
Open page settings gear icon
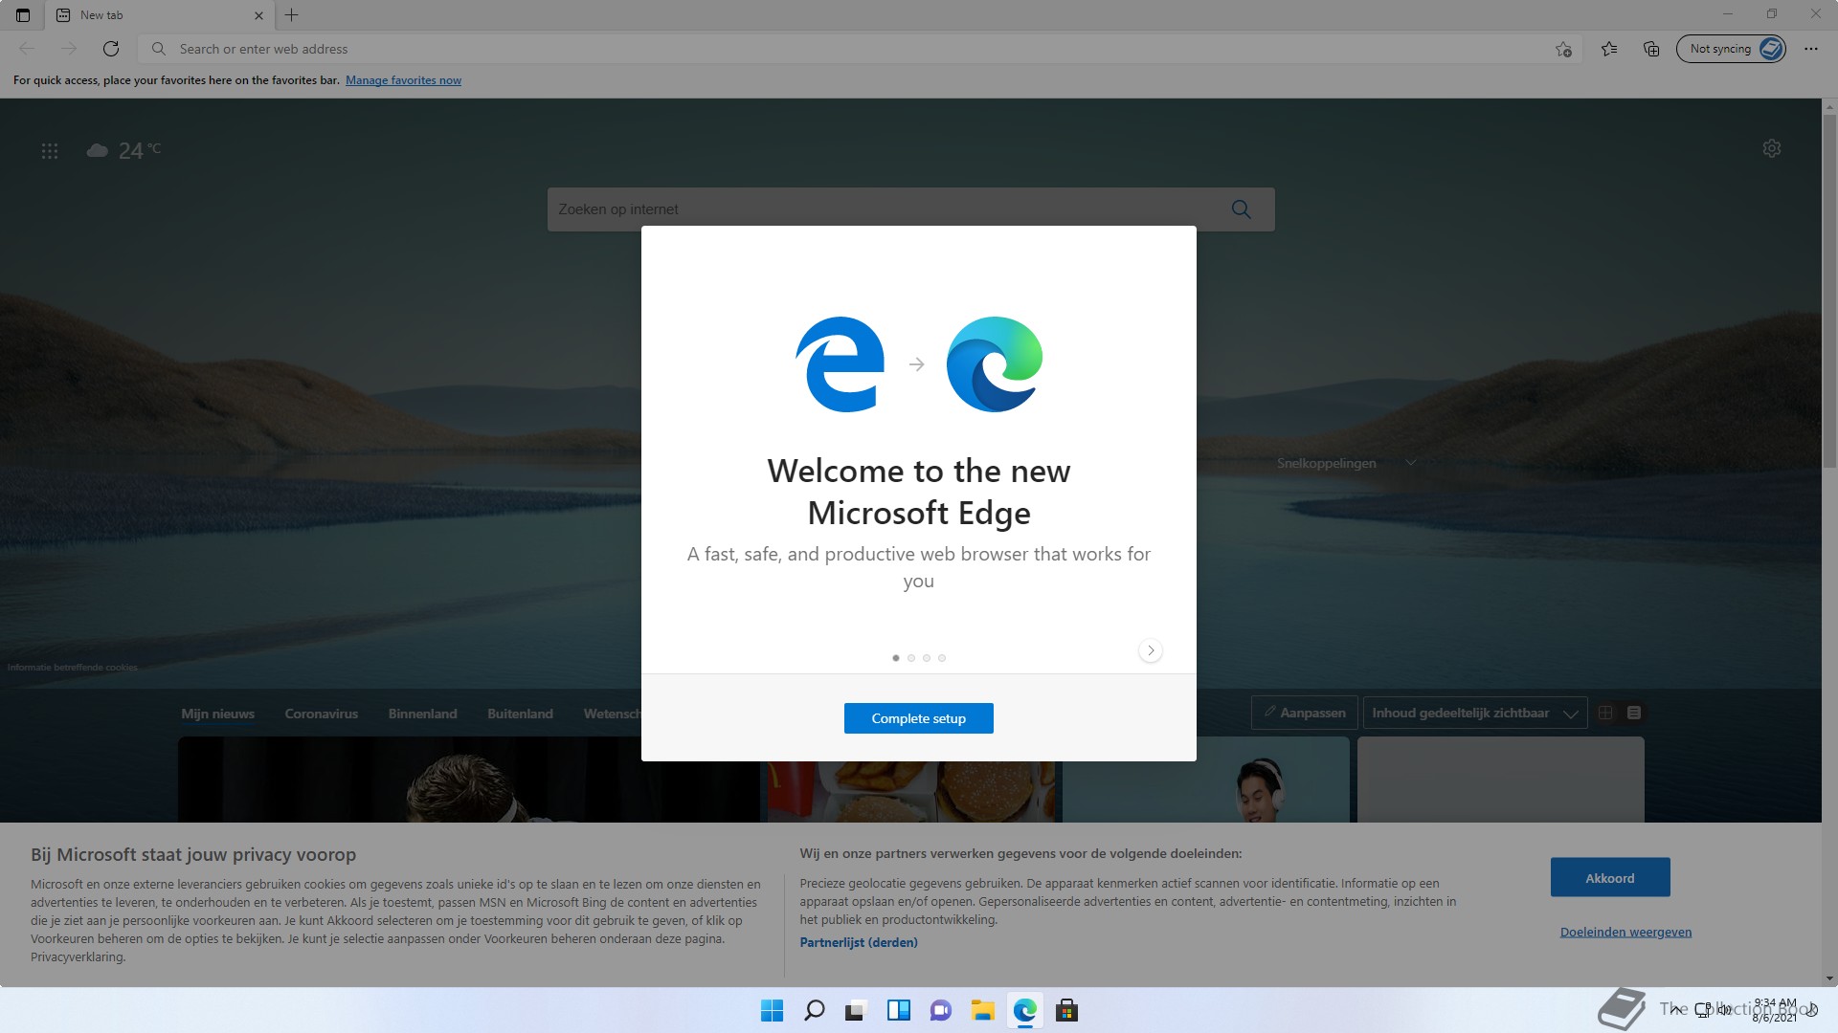1772,148
